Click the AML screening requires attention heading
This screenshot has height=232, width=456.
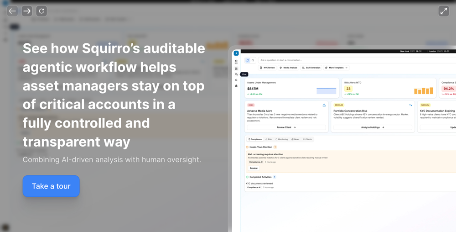265,154
